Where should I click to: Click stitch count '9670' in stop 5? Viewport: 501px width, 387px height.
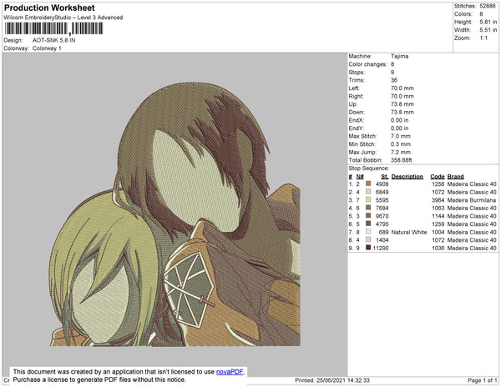coord(382,216)
